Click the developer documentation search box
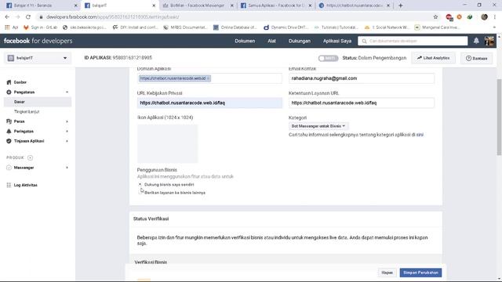 [413, 41]
